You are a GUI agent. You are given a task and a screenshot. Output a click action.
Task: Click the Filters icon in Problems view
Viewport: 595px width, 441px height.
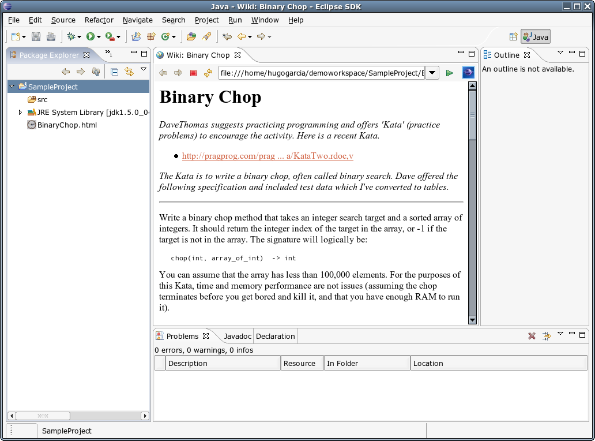546,336
